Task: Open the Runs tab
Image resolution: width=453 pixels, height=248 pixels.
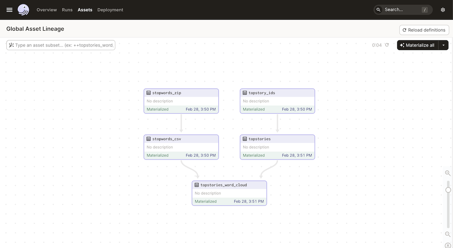Action: click(67, 10)
